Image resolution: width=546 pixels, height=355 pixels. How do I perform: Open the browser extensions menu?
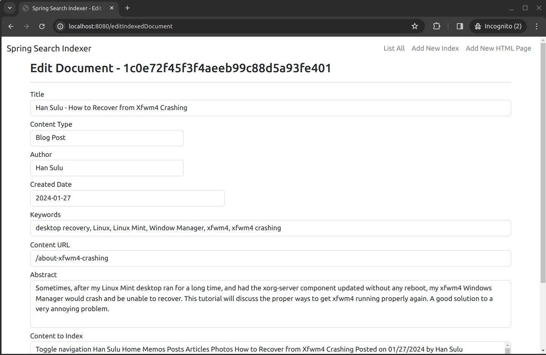point(437,26)
